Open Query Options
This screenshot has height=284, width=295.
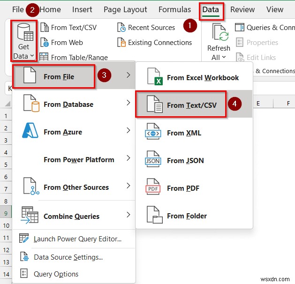(74, 274)
